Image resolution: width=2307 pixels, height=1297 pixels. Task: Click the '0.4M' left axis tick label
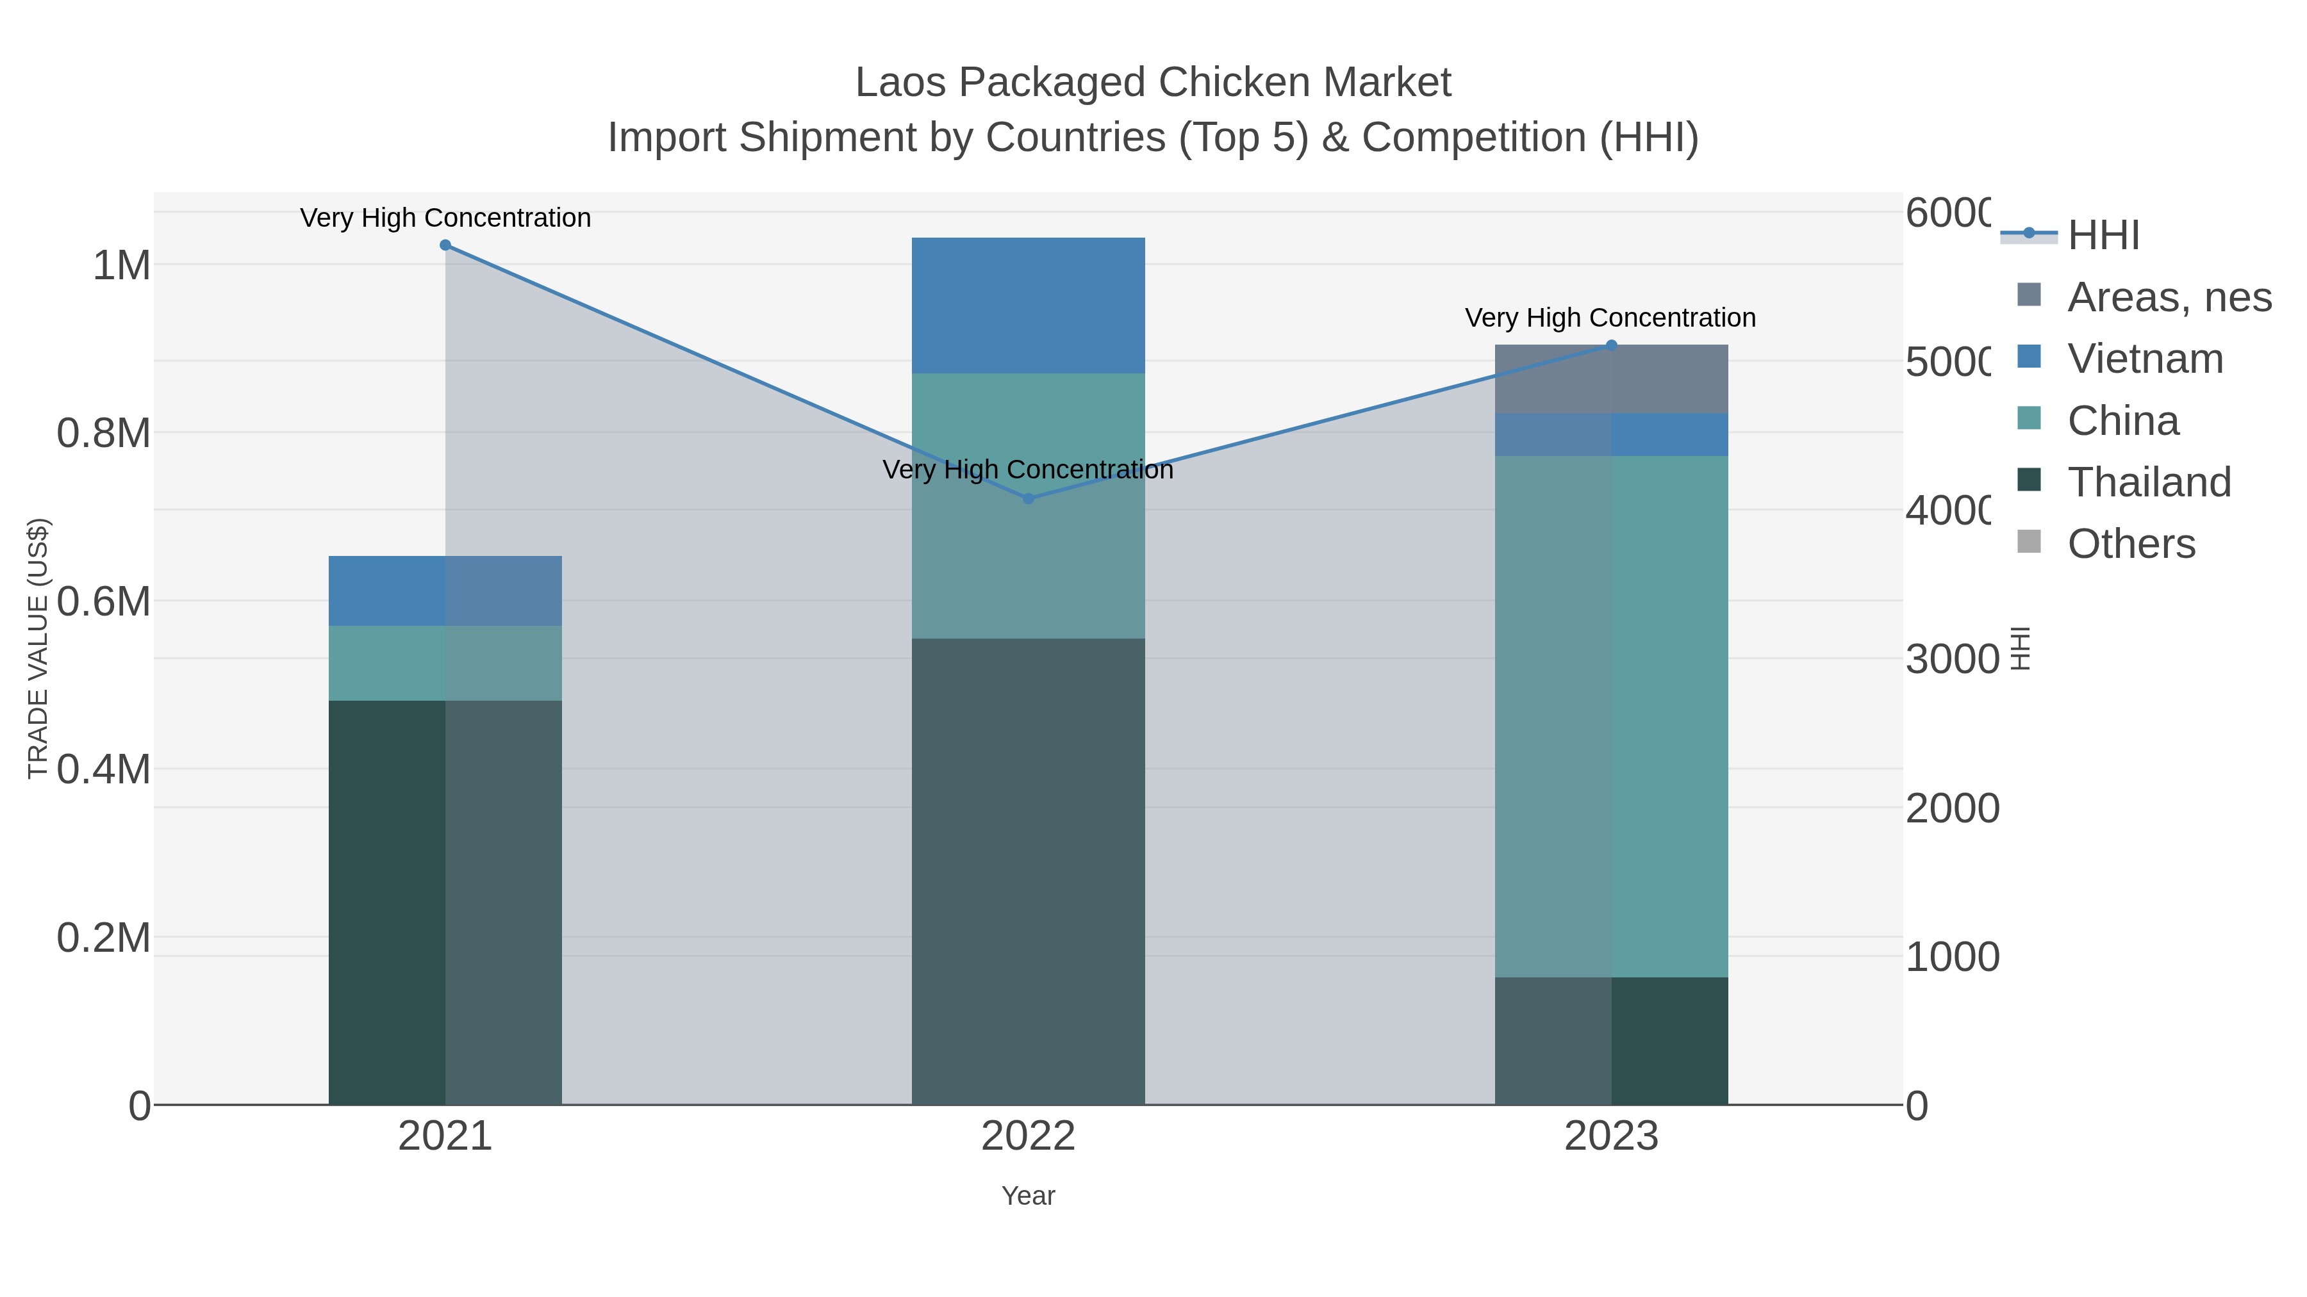tap(104, 770)
